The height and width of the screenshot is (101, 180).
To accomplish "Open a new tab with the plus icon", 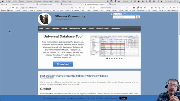I will (x=134, y=4).
